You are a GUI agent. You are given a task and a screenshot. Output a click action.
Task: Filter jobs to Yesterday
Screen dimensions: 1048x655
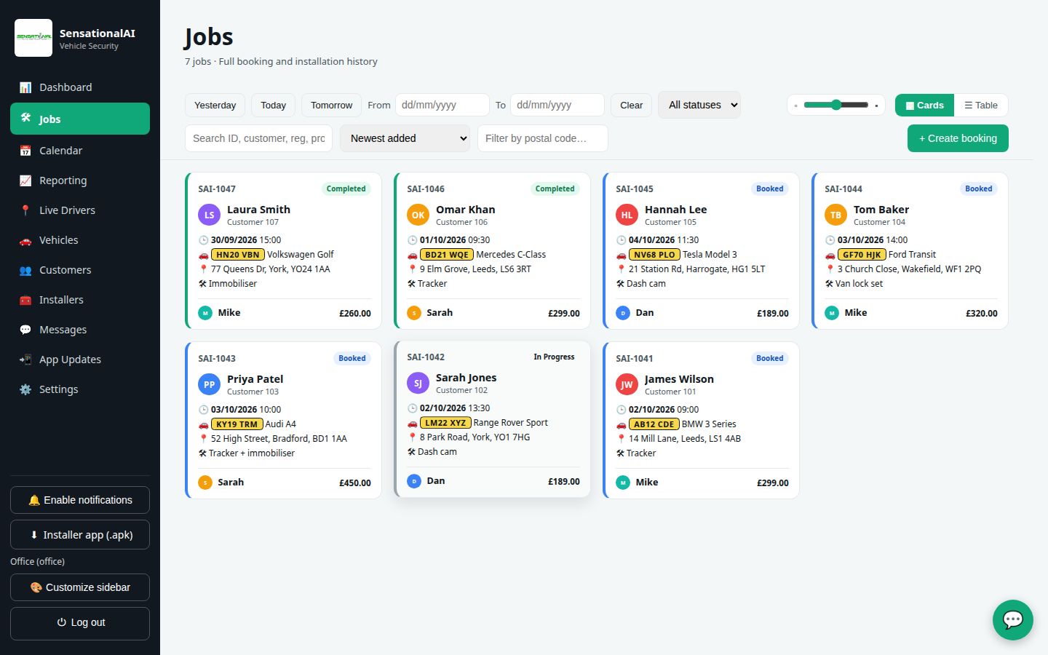[215, 106]
